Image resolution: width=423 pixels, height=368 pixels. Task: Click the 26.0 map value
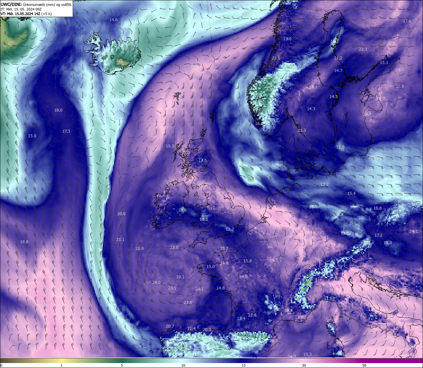tap(400, 70)
